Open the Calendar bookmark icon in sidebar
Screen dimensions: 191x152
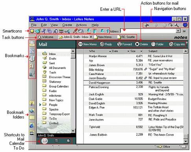(x=32, y=51)
